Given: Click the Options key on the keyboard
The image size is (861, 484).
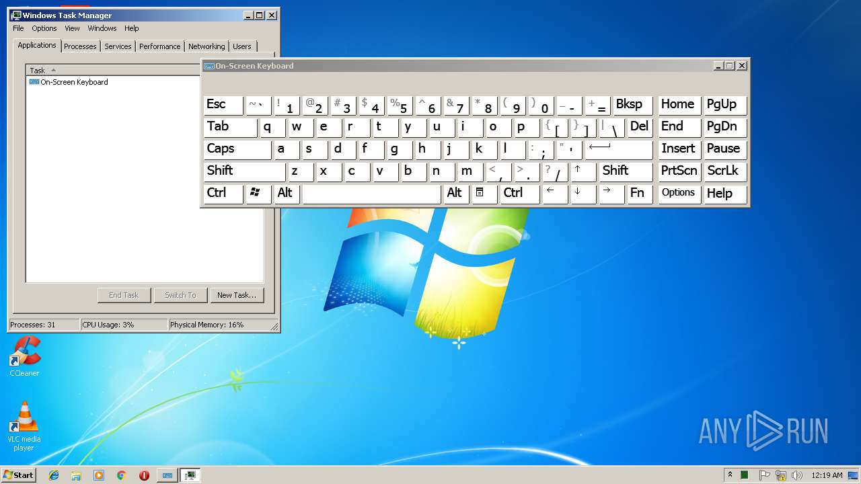Looking at the screenshot, I should point(679,194).
